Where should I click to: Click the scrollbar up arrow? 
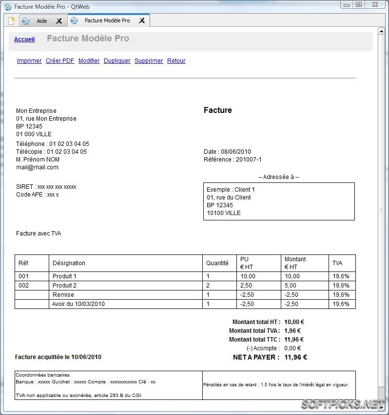(x=381, y=31)
